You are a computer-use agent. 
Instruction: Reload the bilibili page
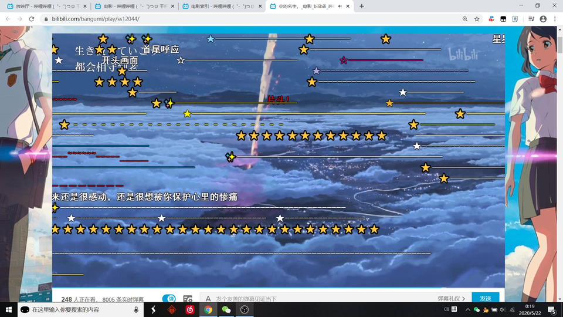click(32, 19)
